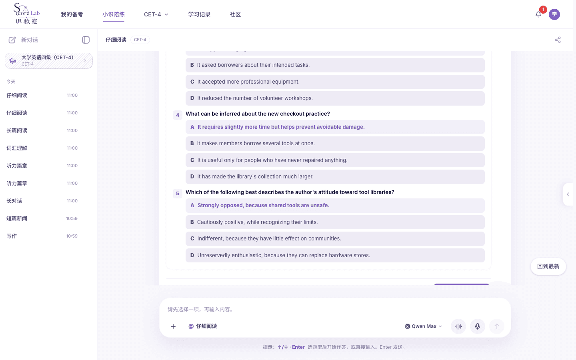Select option C Indifferent answer
The image size is (576, 360).
click(x=335, y=239)
